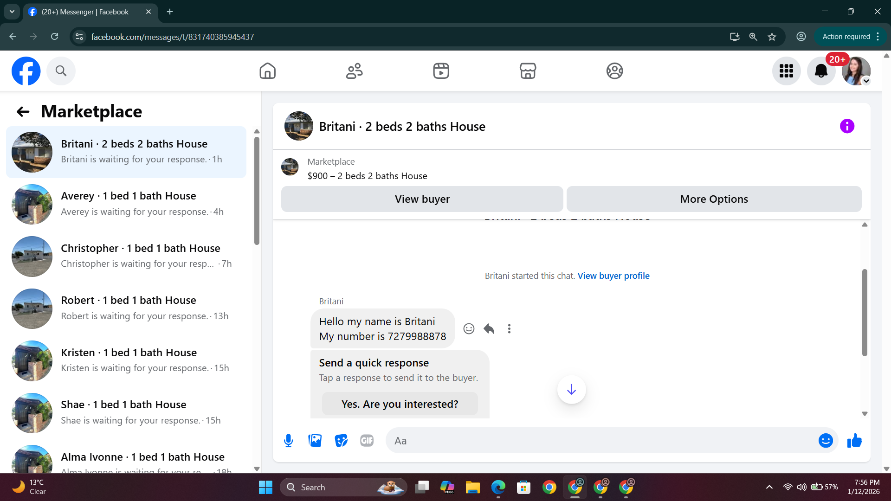Screen dimensions: 891x501
Task: Attach a photo with the image icon
Action: [x=315, y=440]
